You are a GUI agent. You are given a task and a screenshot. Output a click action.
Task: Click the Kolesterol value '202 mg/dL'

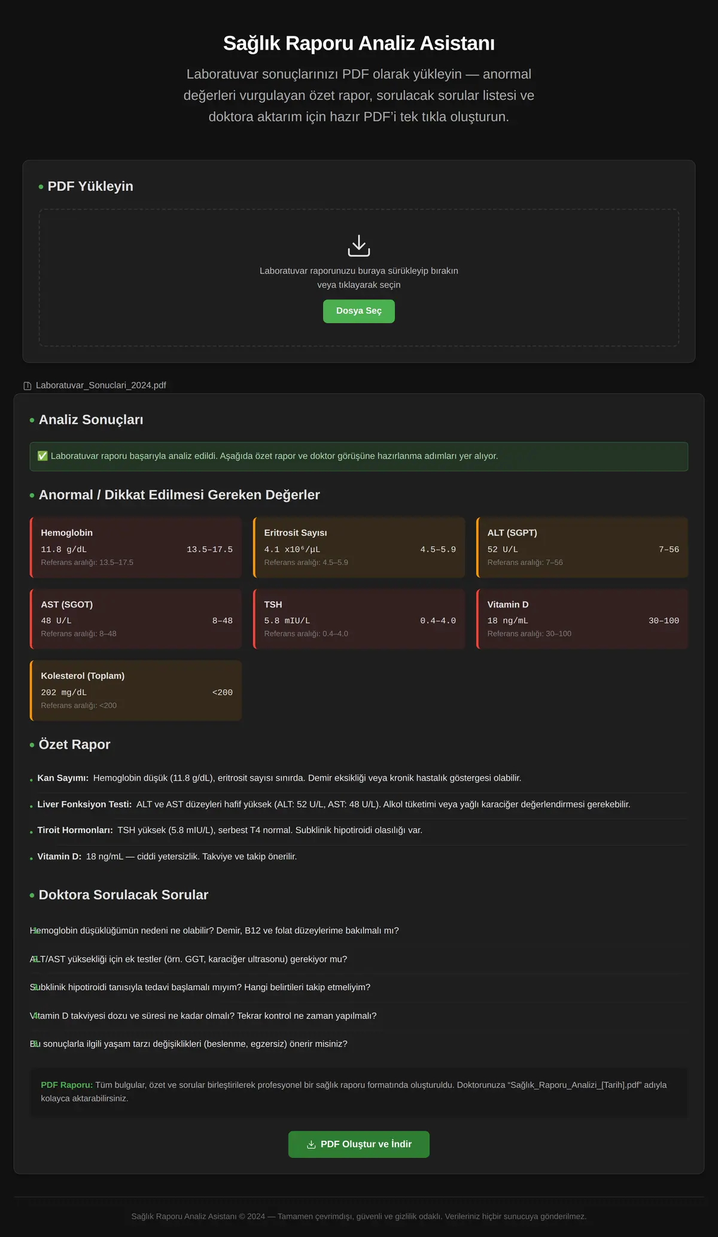(64, 692)
